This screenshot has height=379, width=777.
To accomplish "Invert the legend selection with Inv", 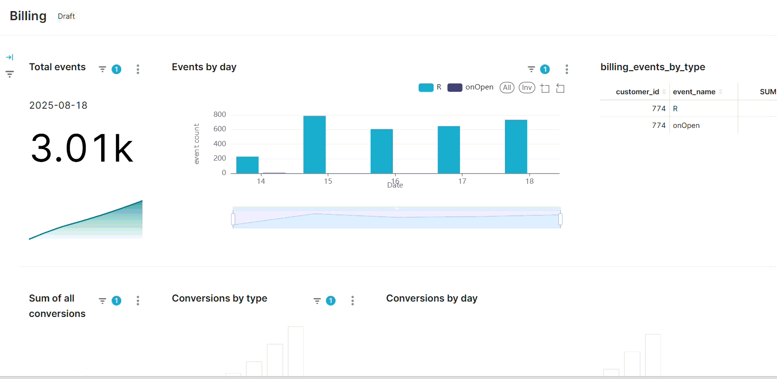I will coord(527,88).
